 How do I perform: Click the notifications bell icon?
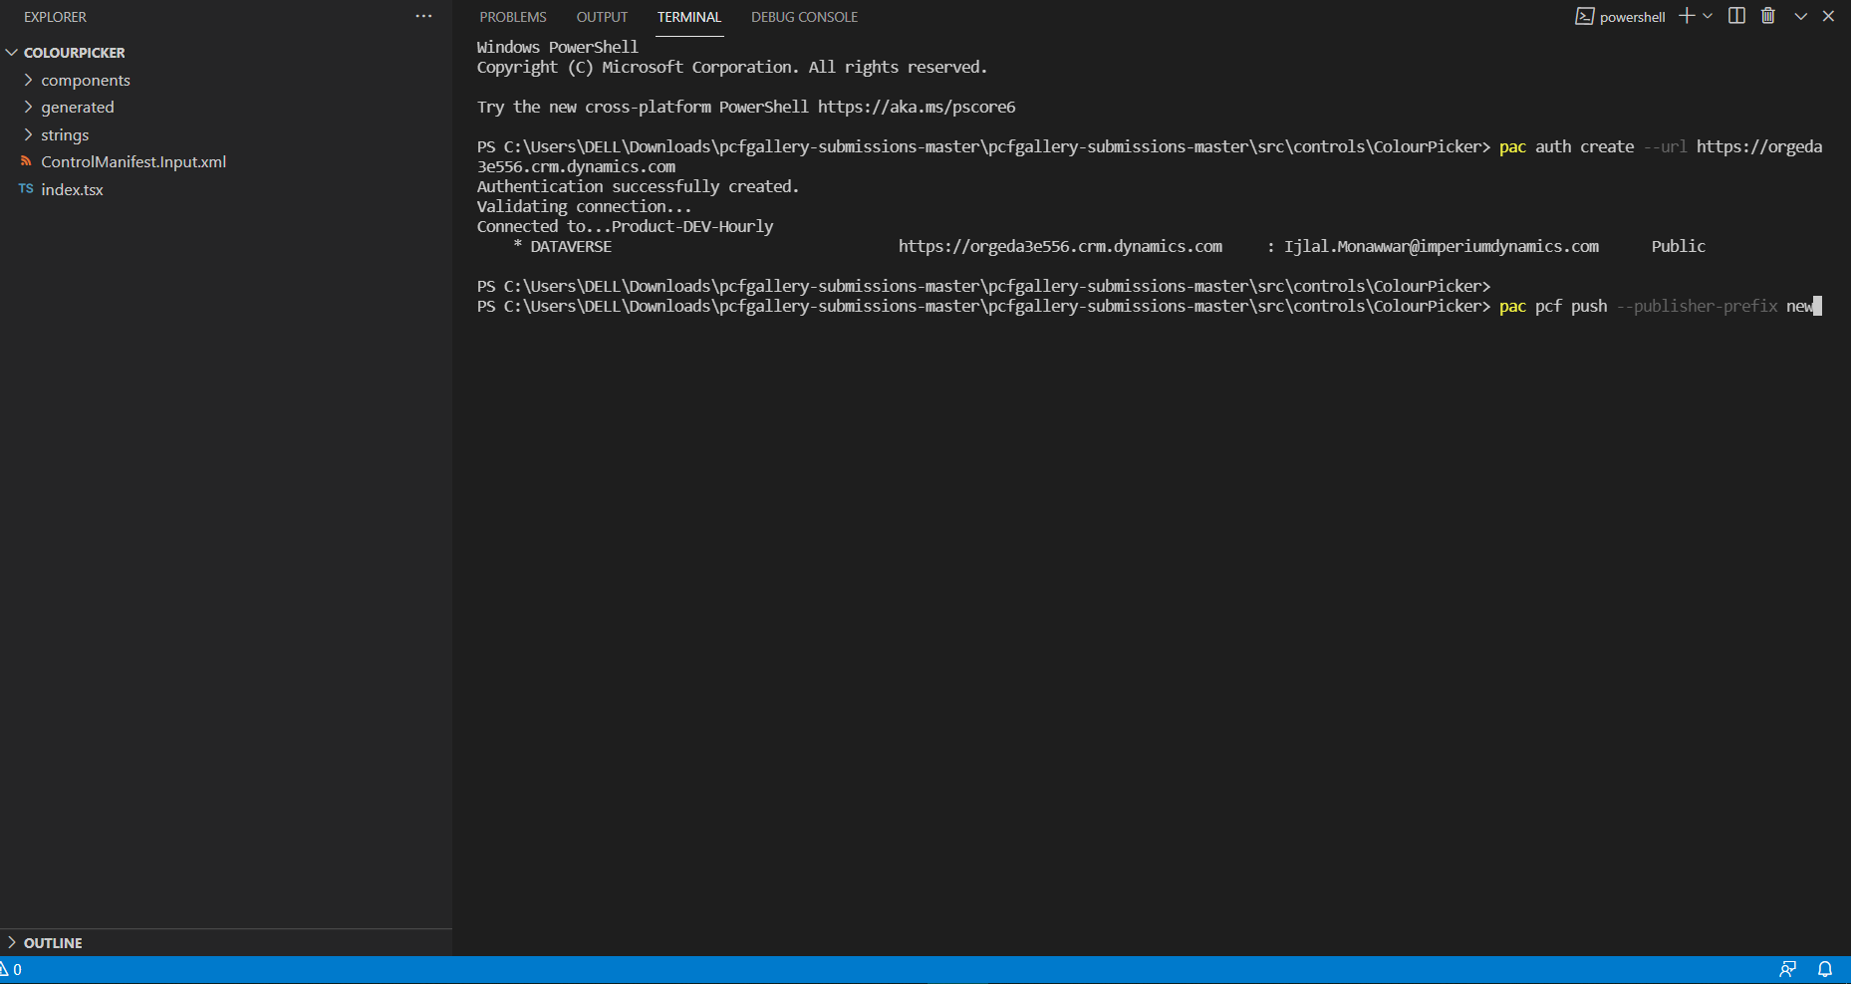click(x=1825, y=969)
